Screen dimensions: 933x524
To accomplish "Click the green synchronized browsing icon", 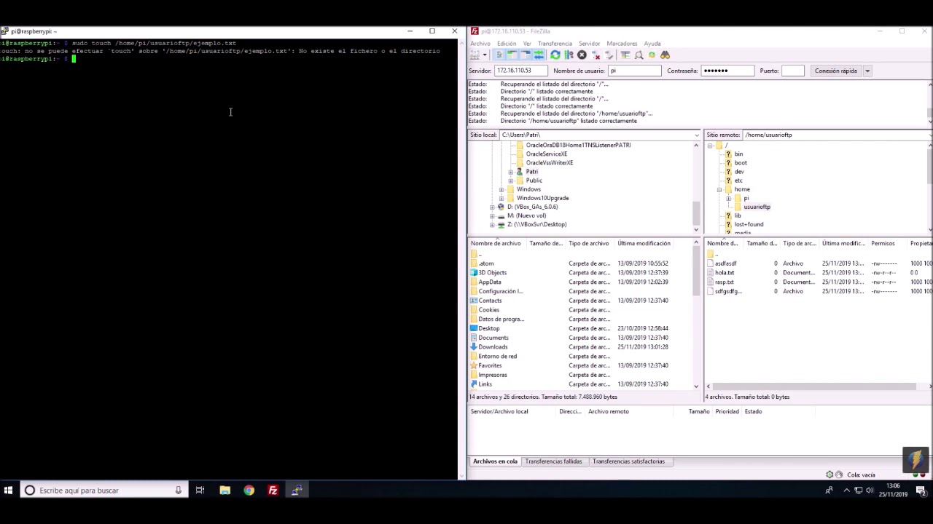I will pyautogui.click(x=652, y=55).
